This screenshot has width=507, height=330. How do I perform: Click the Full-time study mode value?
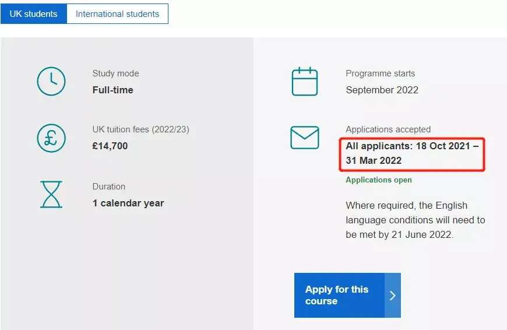112,90
